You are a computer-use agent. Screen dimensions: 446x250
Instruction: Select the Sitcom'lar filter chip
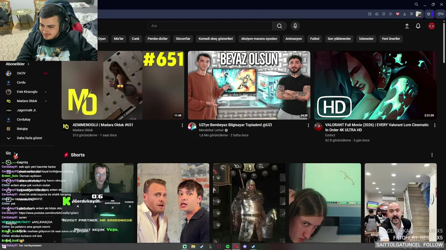click(x=183, y=39)
